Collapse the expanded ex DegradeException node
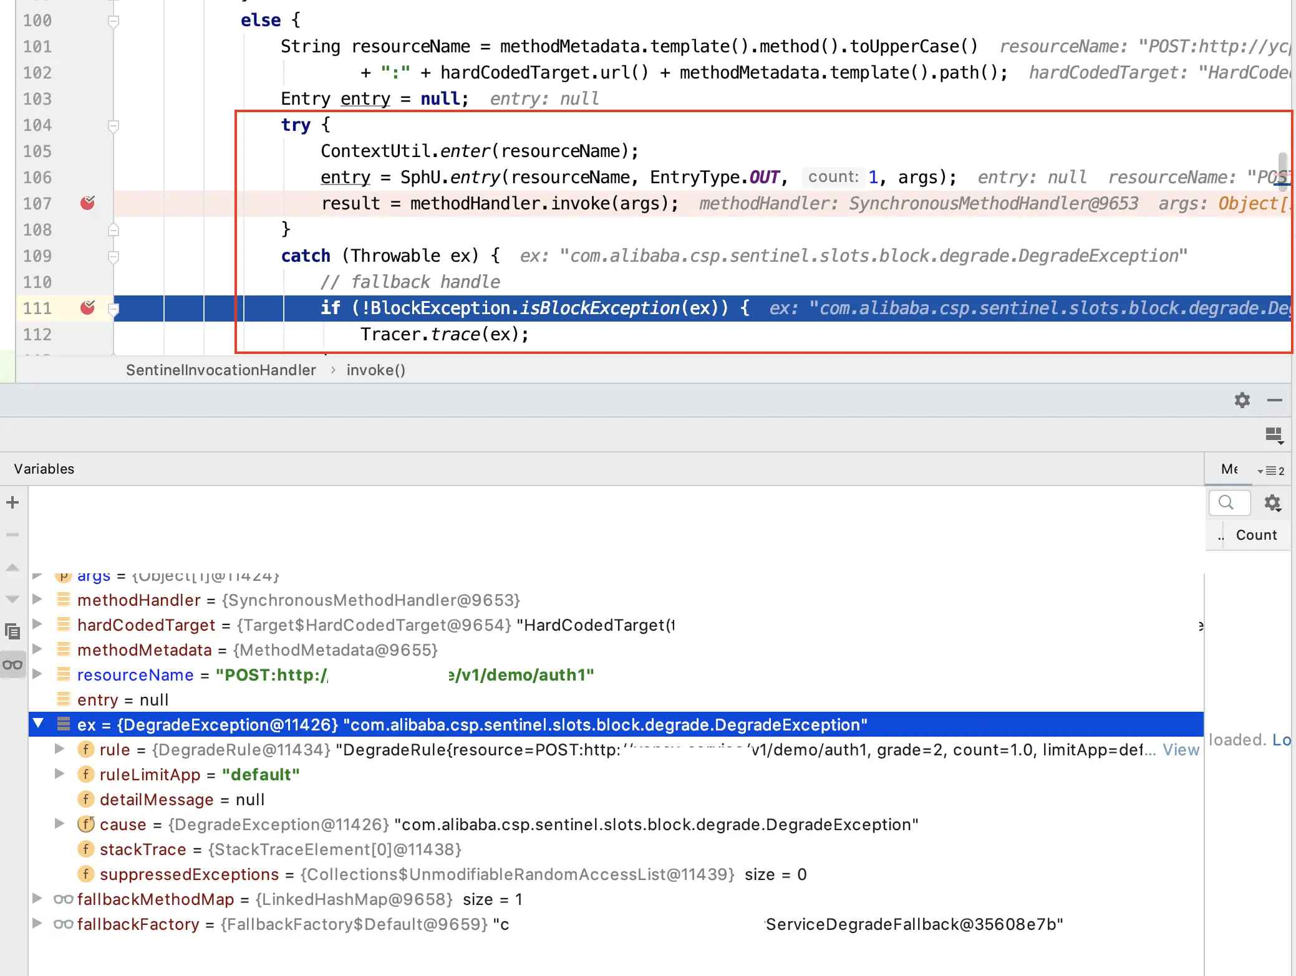 click(39, 724)
